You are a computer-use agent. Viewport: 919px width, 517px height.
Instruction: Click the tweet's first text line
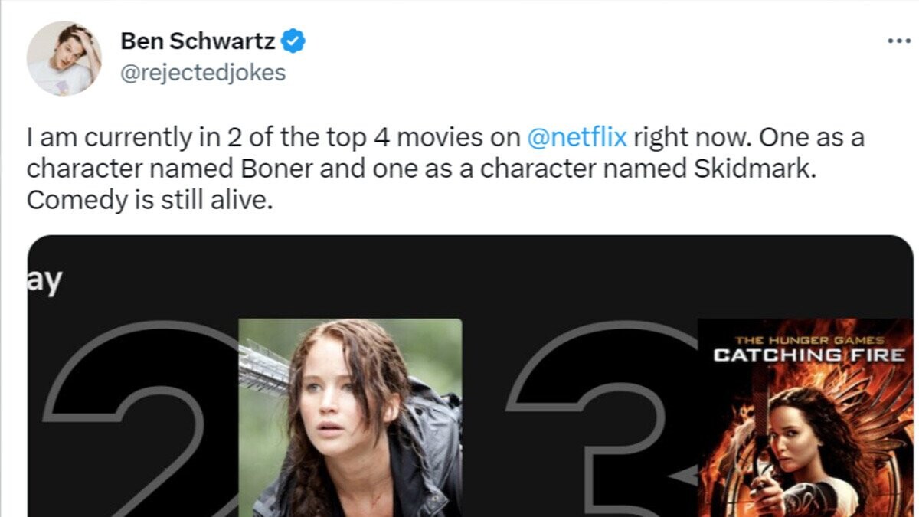pos(445,139)
